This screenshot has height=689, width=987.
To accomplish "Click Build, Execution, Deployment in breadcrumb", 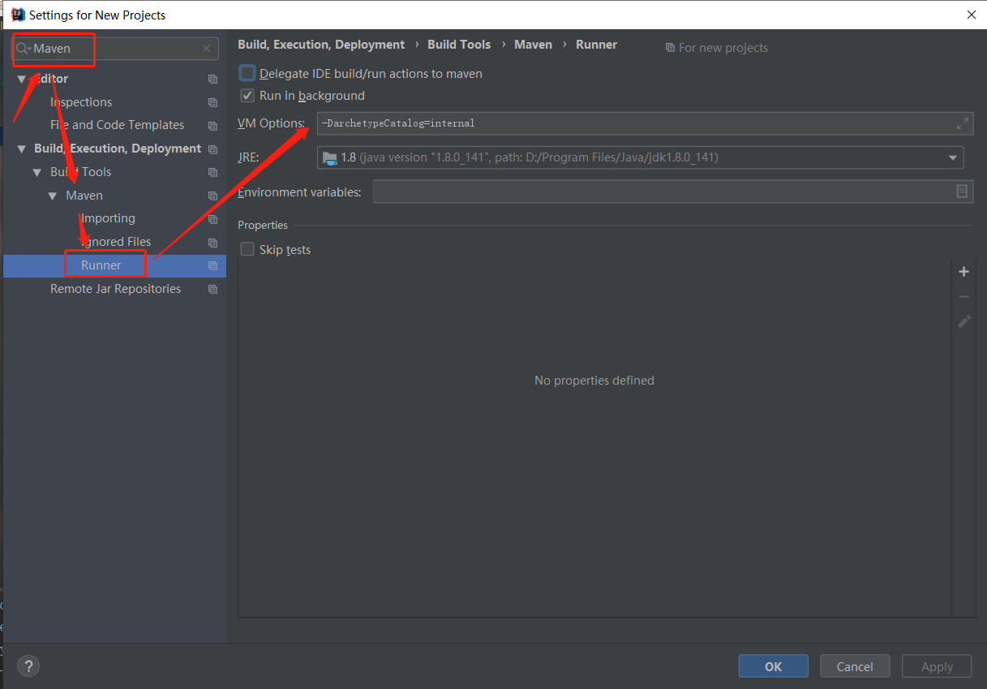I will tap(321, 45).
